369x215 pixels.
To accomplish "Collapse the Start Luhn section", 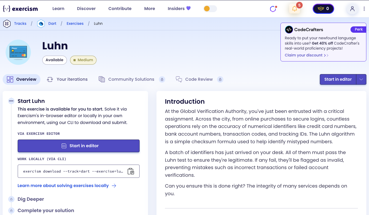I will [x=11, y=101].
